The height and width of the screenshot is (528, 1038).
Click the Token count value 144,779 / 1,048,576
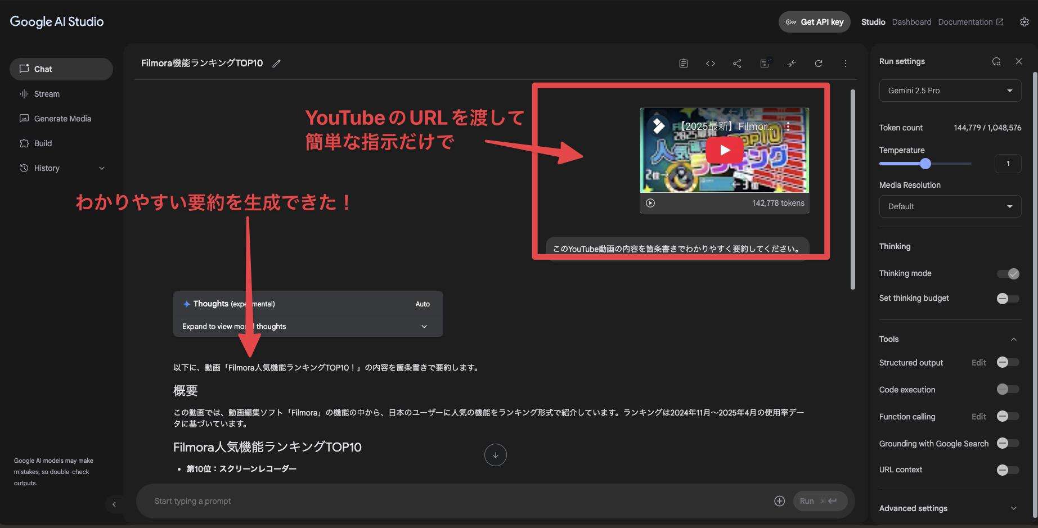(x=987, y=128)
